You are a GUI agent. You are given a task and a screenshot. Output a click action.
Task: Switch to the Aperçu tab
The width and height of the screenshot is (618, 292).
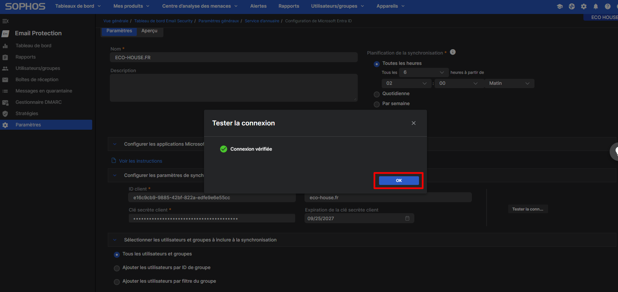click(x=149, y=31)
